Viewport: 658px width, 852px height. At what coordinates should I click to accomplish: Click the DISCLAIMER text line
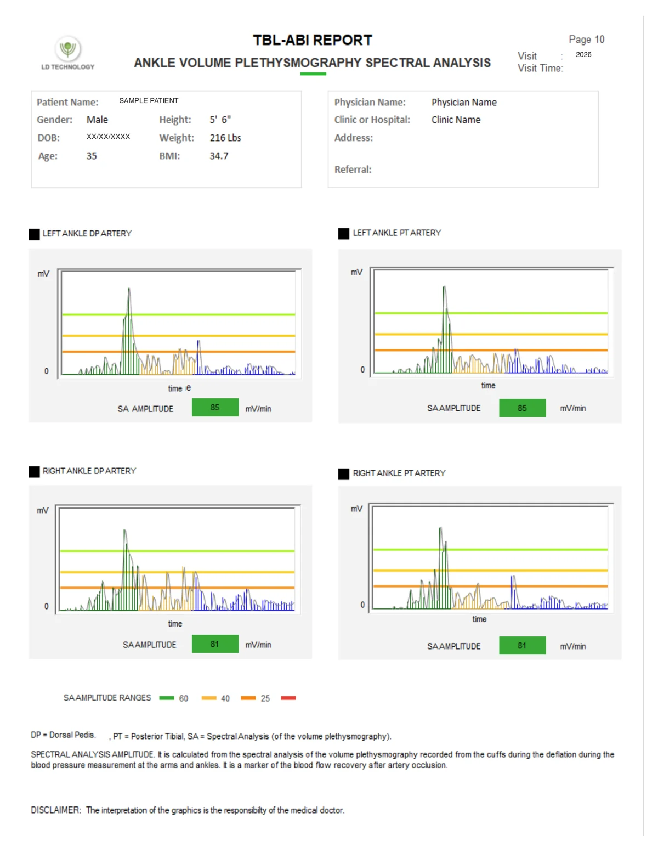(x=188, y=810)
